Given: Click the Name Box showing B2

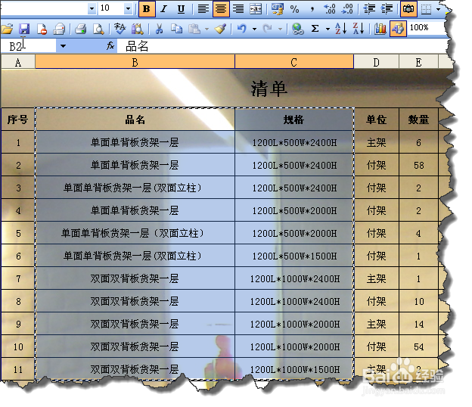Looking at the screenshot, I should pyautogui.click(x=29, y=46).
